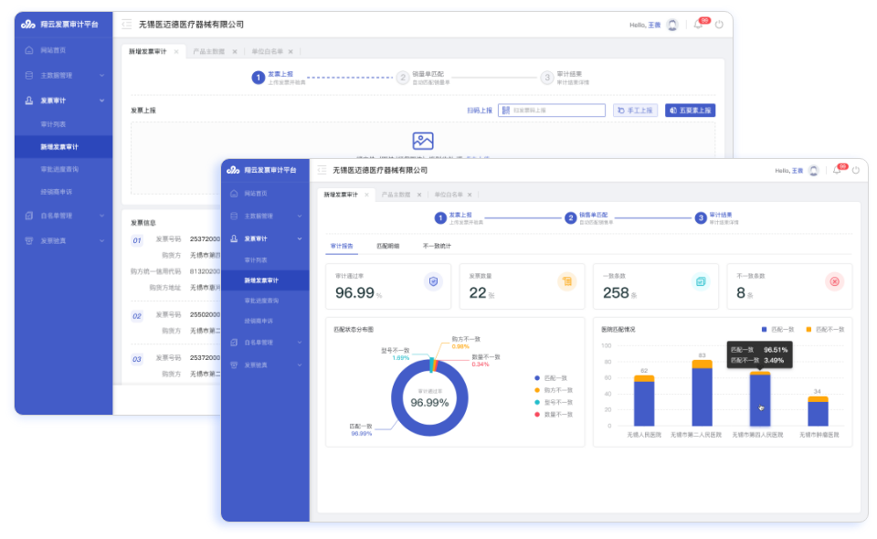Click the user avatar in front window header
Viewport: 877px width, 539px height.
click(814, 171)
